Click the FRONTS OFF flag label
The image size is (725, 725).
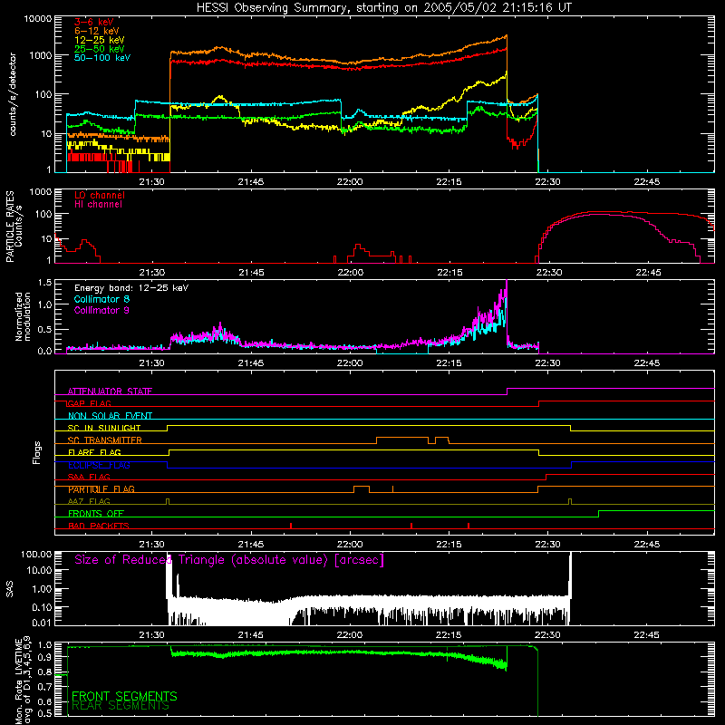coord(96,514)
